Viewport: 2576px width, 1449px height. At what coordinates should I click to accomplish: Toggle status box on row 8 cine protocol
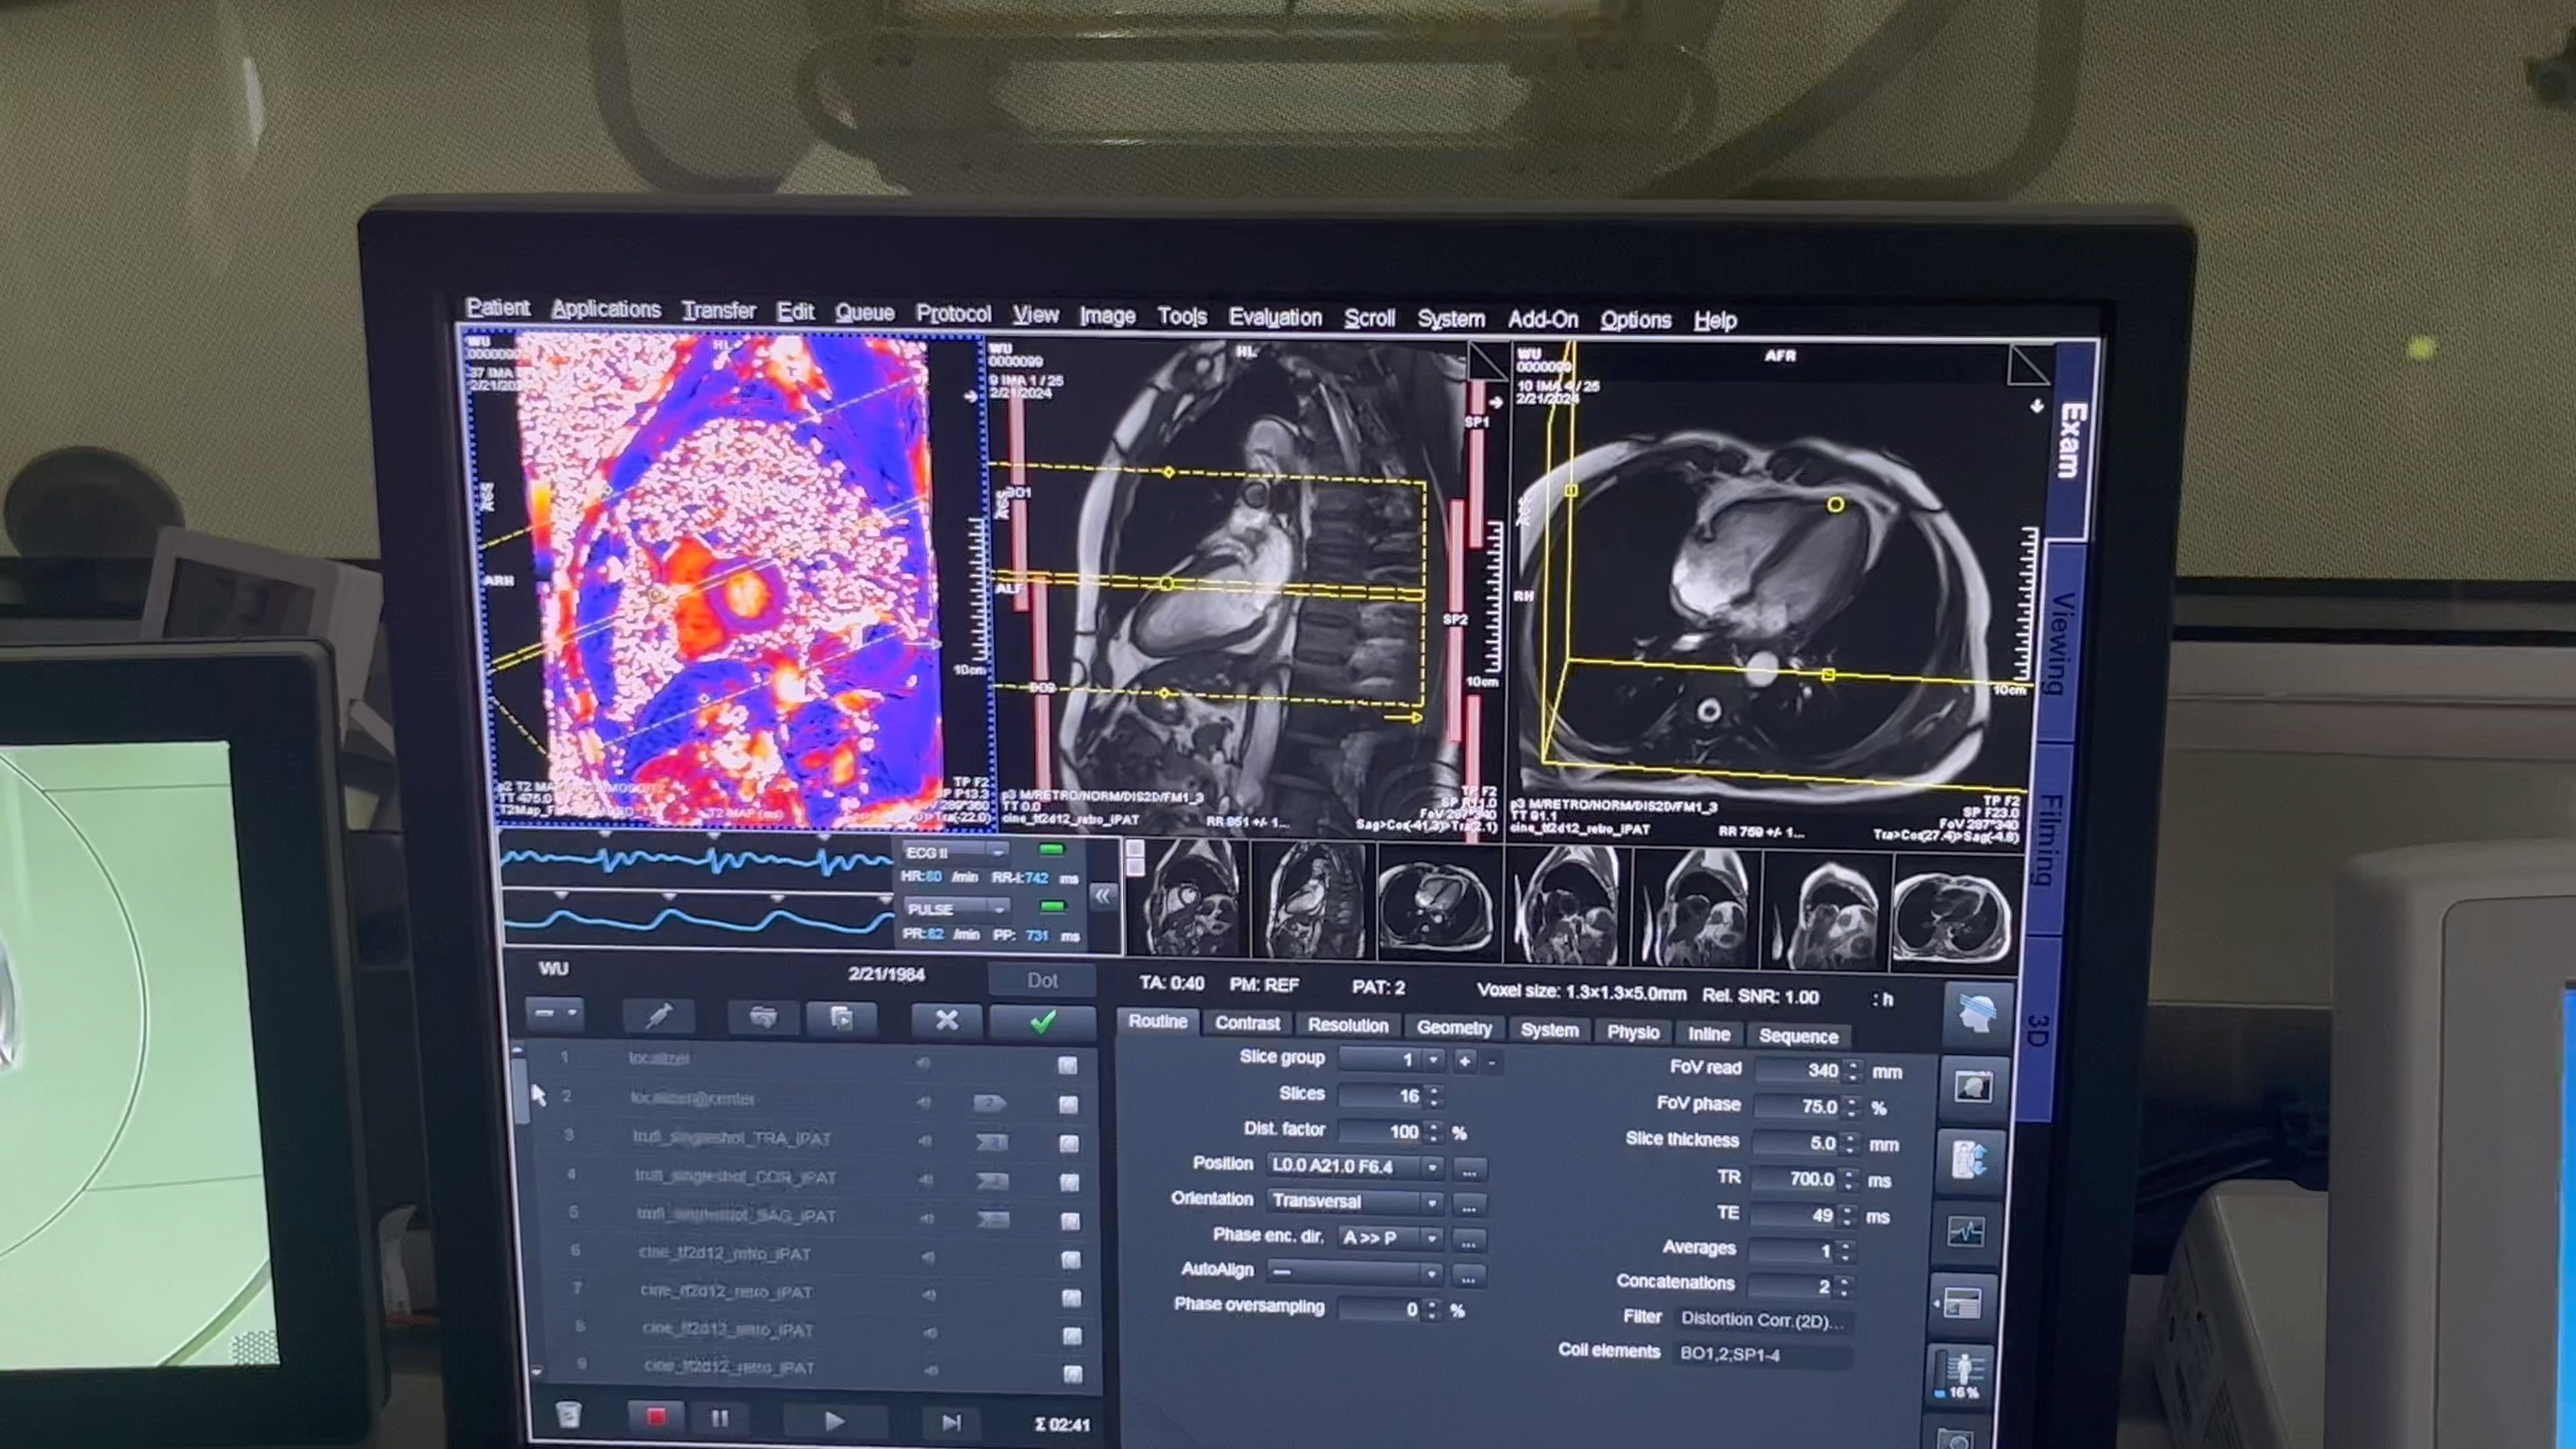[1072, 1336]
